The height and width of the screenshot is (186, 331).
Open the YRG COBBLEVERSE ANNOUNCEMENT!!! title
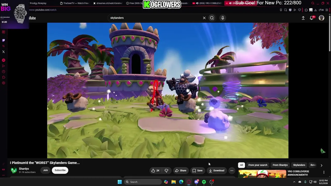298,173
